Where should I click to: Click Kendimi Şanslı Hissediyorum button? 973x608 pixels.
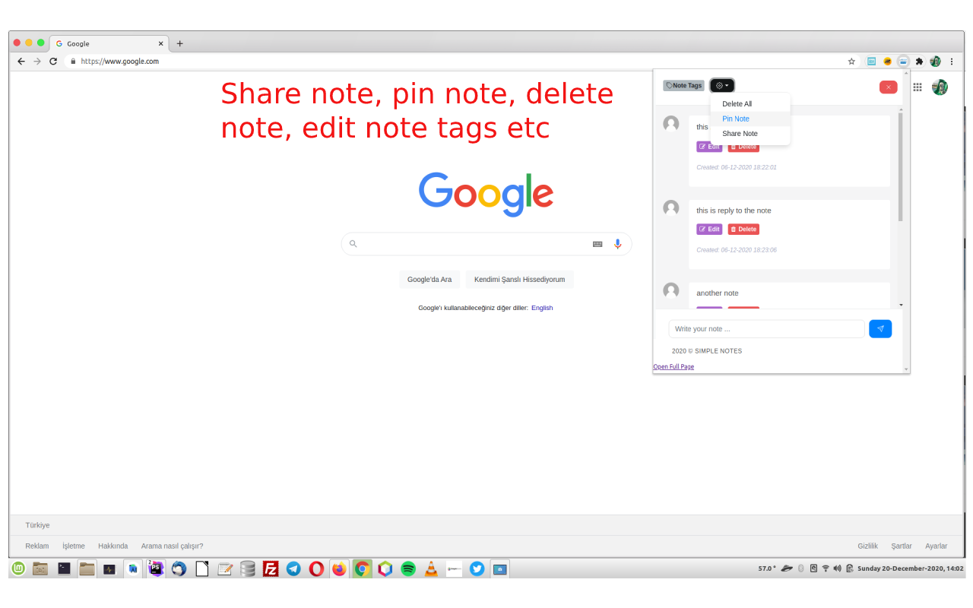coord(520,280)
